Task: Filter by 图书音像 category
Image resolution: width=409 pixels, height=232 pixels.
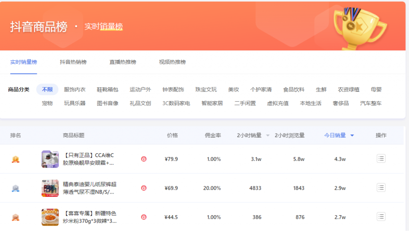Action: coord(107,104)
